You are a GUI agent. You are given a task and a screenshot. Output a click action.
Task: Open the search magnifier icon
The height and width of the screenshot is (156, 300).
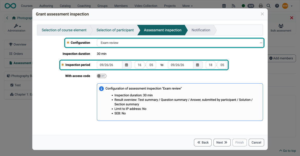click(x=269, y=6)
